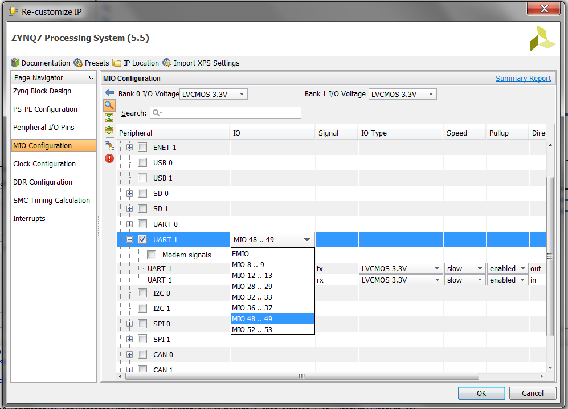Uncheck the UART 1 checkbox

click(x=143, y=239)
